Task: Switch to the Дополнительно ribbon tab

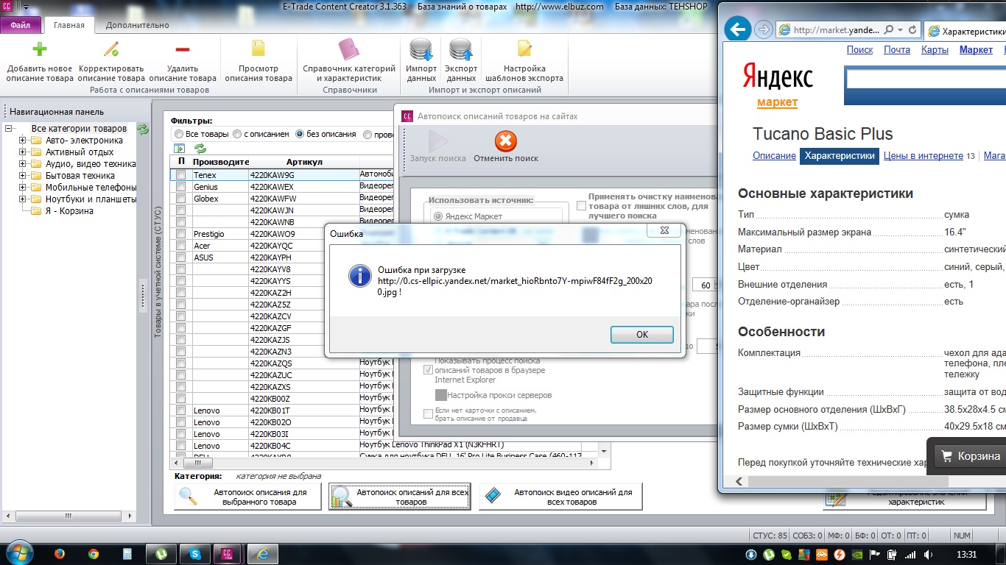Action: coord(137,25)
